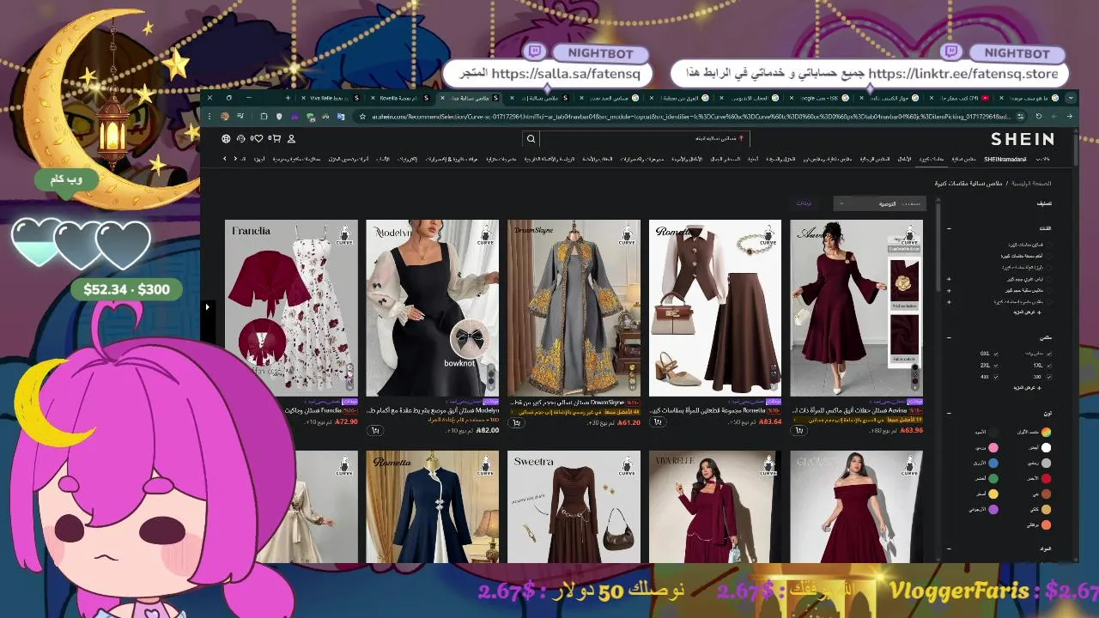
Task: Select the red color swatch filter
Action: pyautogui.click(x=1047, y=478)
